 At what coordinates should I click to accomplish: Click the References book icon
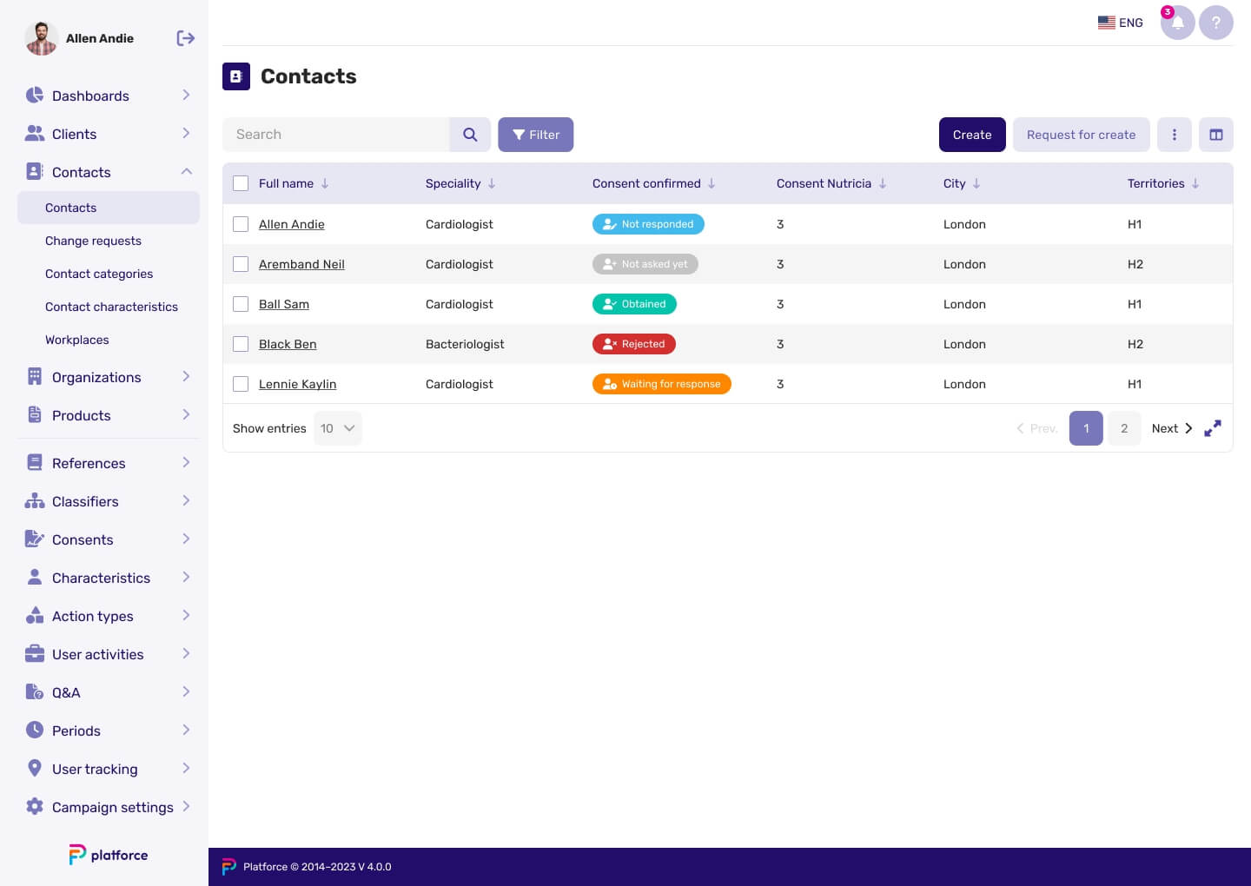click(x=35, y=463)
